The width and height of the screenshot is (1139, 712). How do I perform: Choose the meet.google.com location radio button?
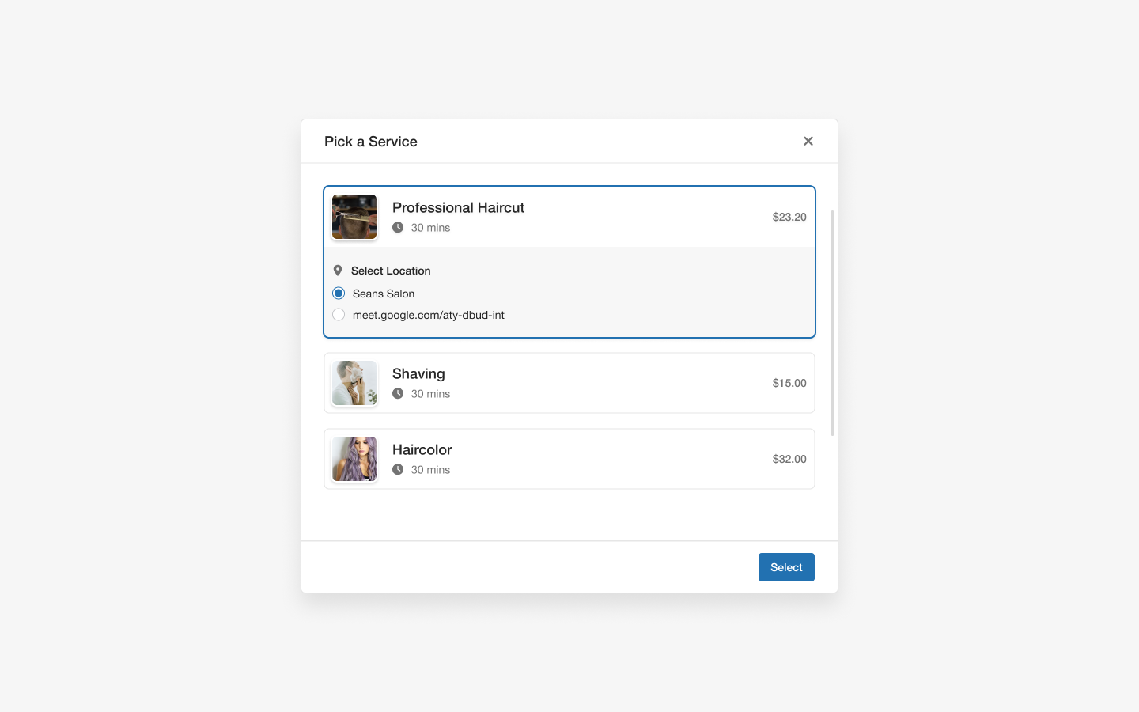pyautogui.click(x=339, y=315)
